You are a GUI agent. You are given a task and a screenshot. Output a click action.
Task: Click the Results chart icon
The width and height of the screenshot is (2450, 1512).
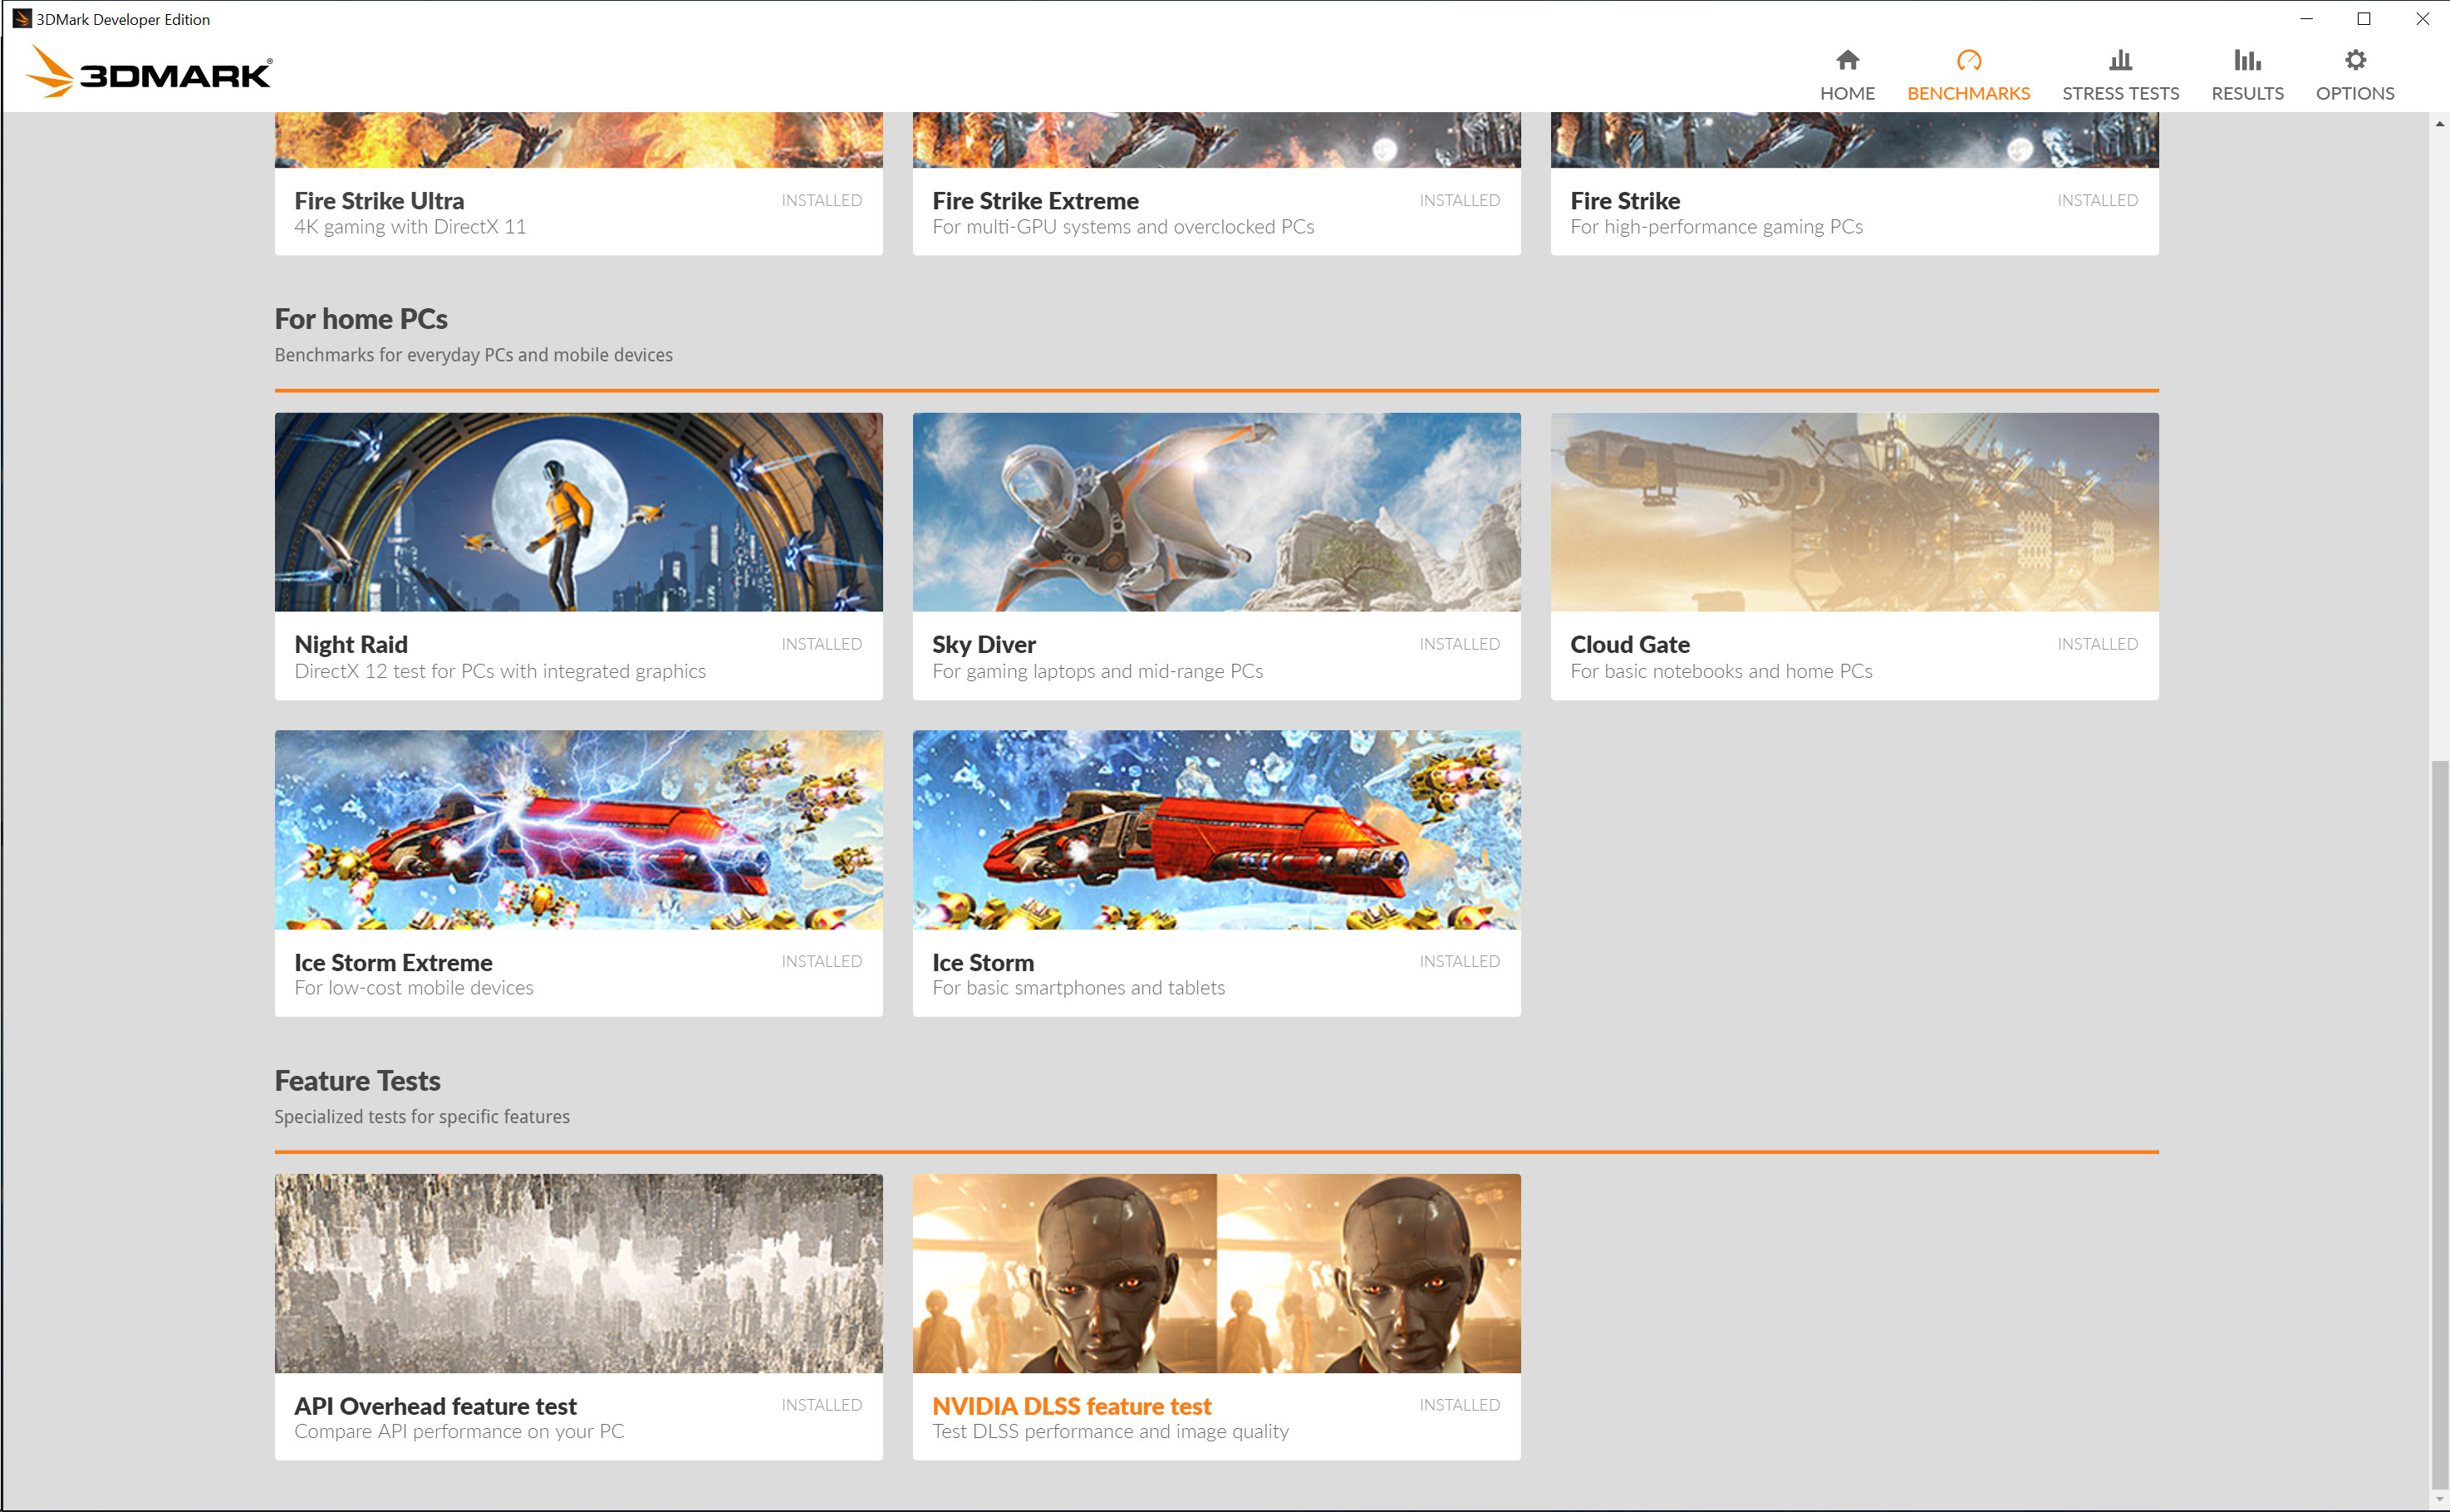click(x=2246, y=61)
